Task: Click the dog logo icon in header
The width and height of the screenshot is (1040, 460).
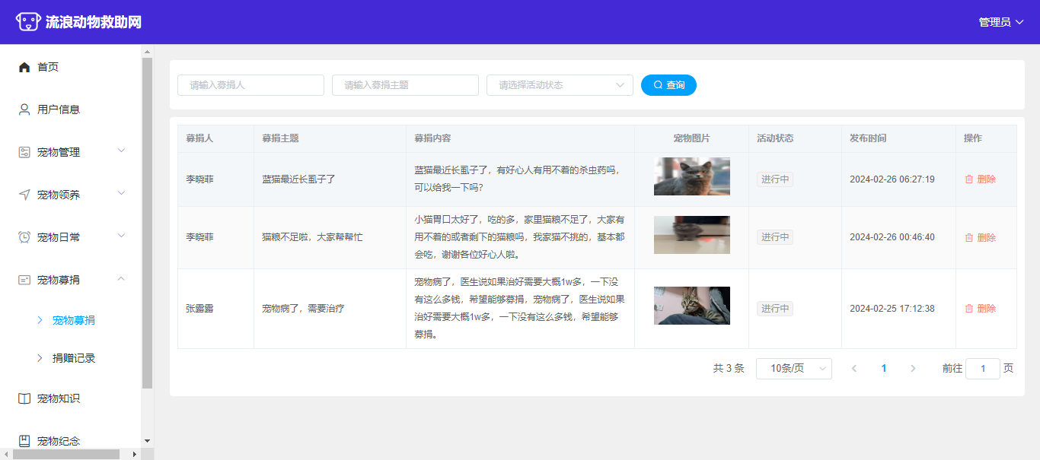Action: pos(28,22)
